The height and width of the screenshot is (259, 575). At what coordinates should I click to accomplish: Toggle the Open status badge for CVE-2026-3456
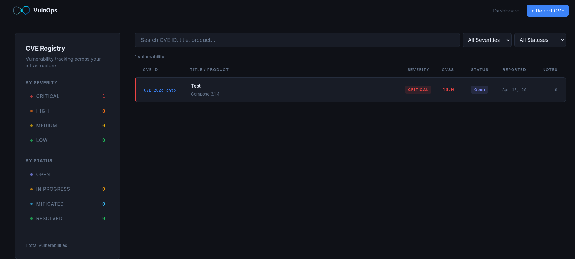pyautogui.click(x=479, y=89)
